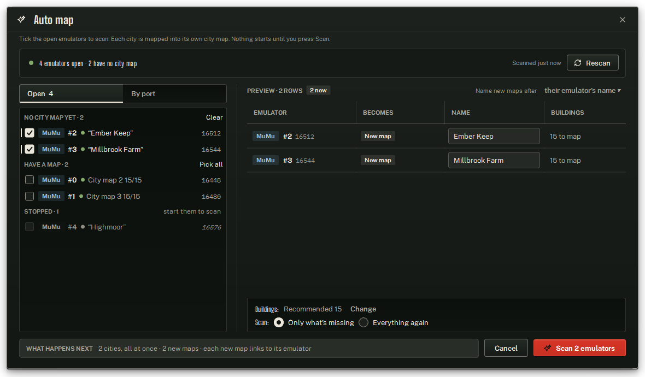Close the Auto map dialog
Image resolution: width=645 pixels, height=377 pixels.
tap(623, 20)
